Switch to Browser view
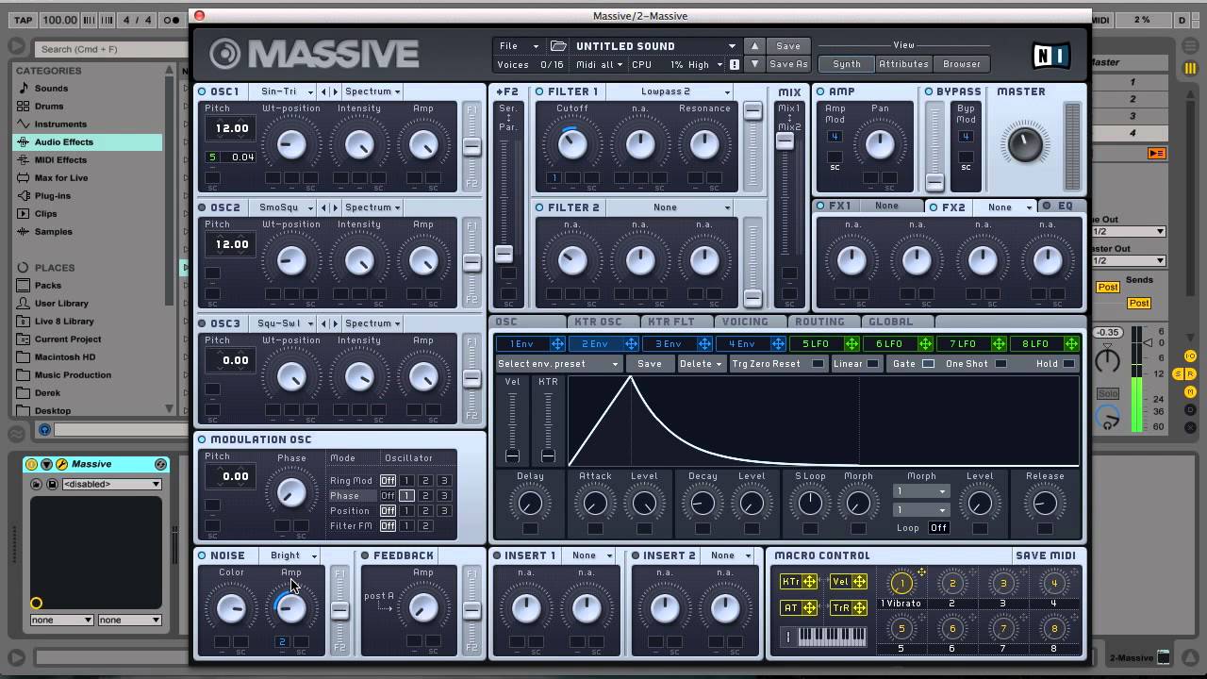The width and height of the screenshot is (1207, 679). [962, 64]
